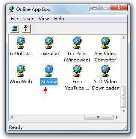The height and width of the screenshot is (139, 136).
Task: Open the Help menu
Action: pos(59,19)
